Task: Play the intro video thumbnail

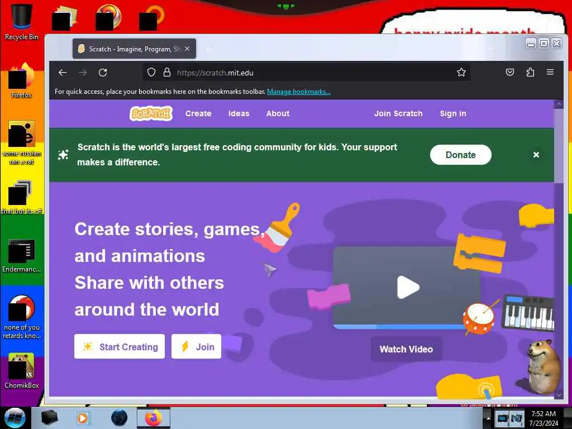Action: coord(407,288)
